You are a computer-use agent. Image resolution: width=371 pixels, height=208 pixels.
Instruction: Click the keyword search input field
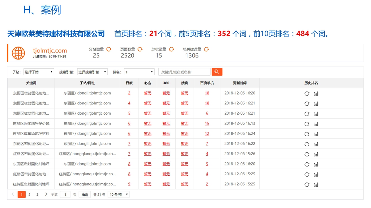pos(184,72)
